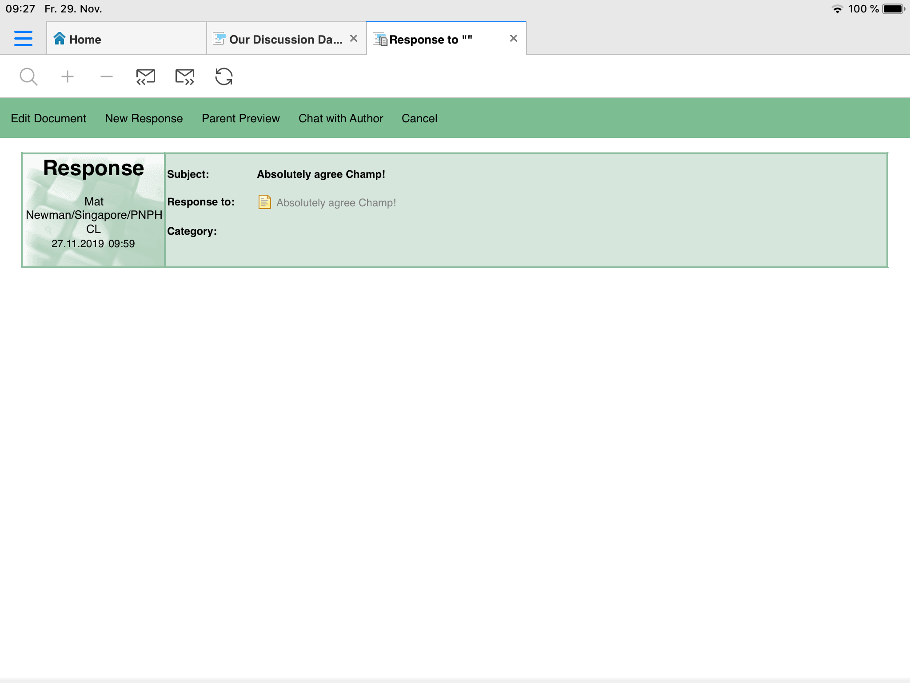Screen dimensions: 910x683
Task: Click New Response action
Action: tap(144, 118)
